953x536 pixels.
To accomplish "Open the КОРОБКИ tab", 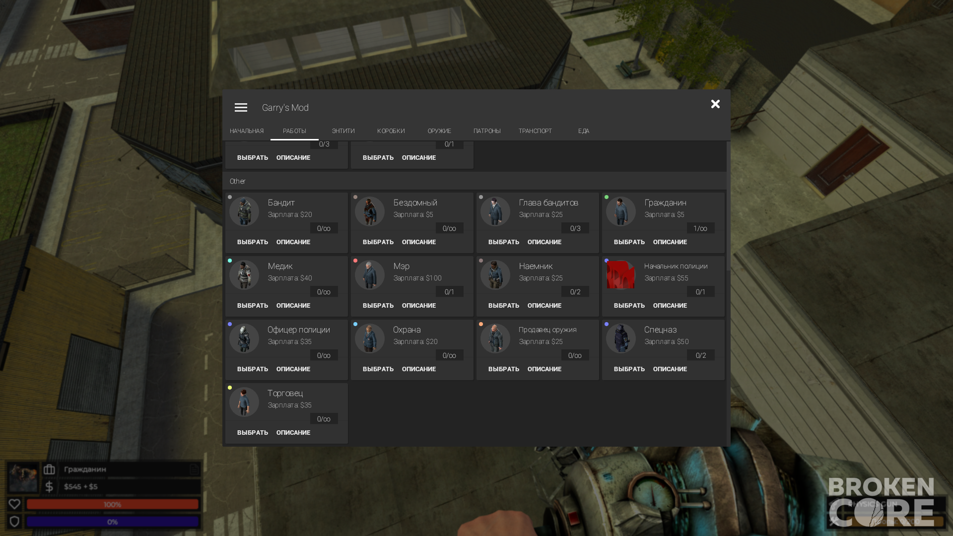I will [391, 131].
